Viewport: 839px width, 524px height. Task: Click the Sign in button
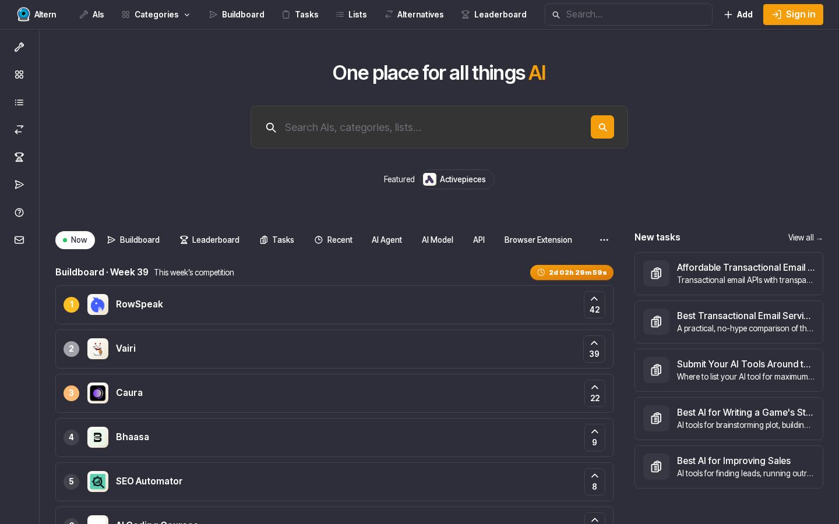tap(793, 15)
